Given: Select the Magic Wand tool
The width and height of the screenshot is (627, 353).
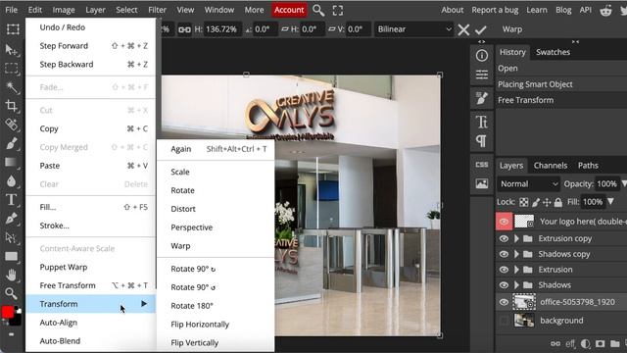Looking at the screenshot, I should tap(11, 87).
